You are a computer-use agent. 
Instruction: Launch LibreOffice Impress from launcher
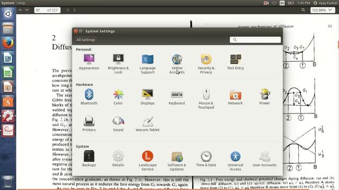pos(8,87)
